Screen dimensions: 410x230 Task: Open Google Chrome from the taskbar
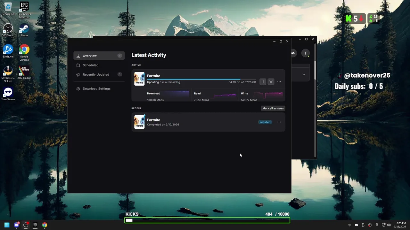click(45, 225)
